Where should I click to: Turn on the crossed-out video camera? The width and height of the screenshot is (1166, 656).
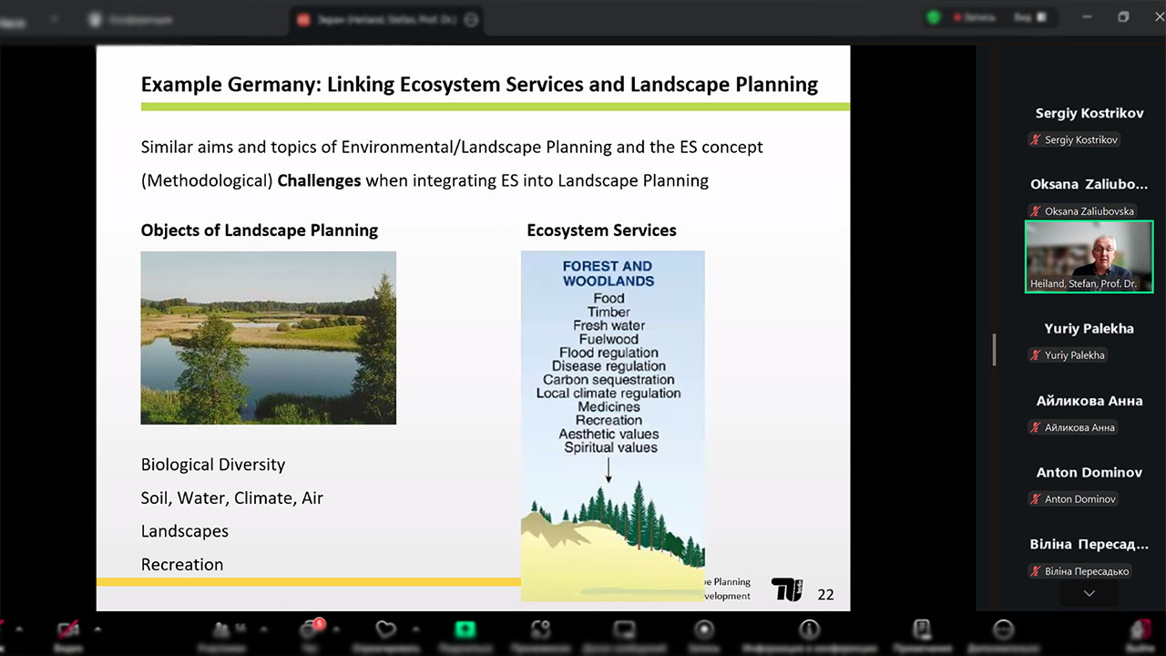pos(68,630)
